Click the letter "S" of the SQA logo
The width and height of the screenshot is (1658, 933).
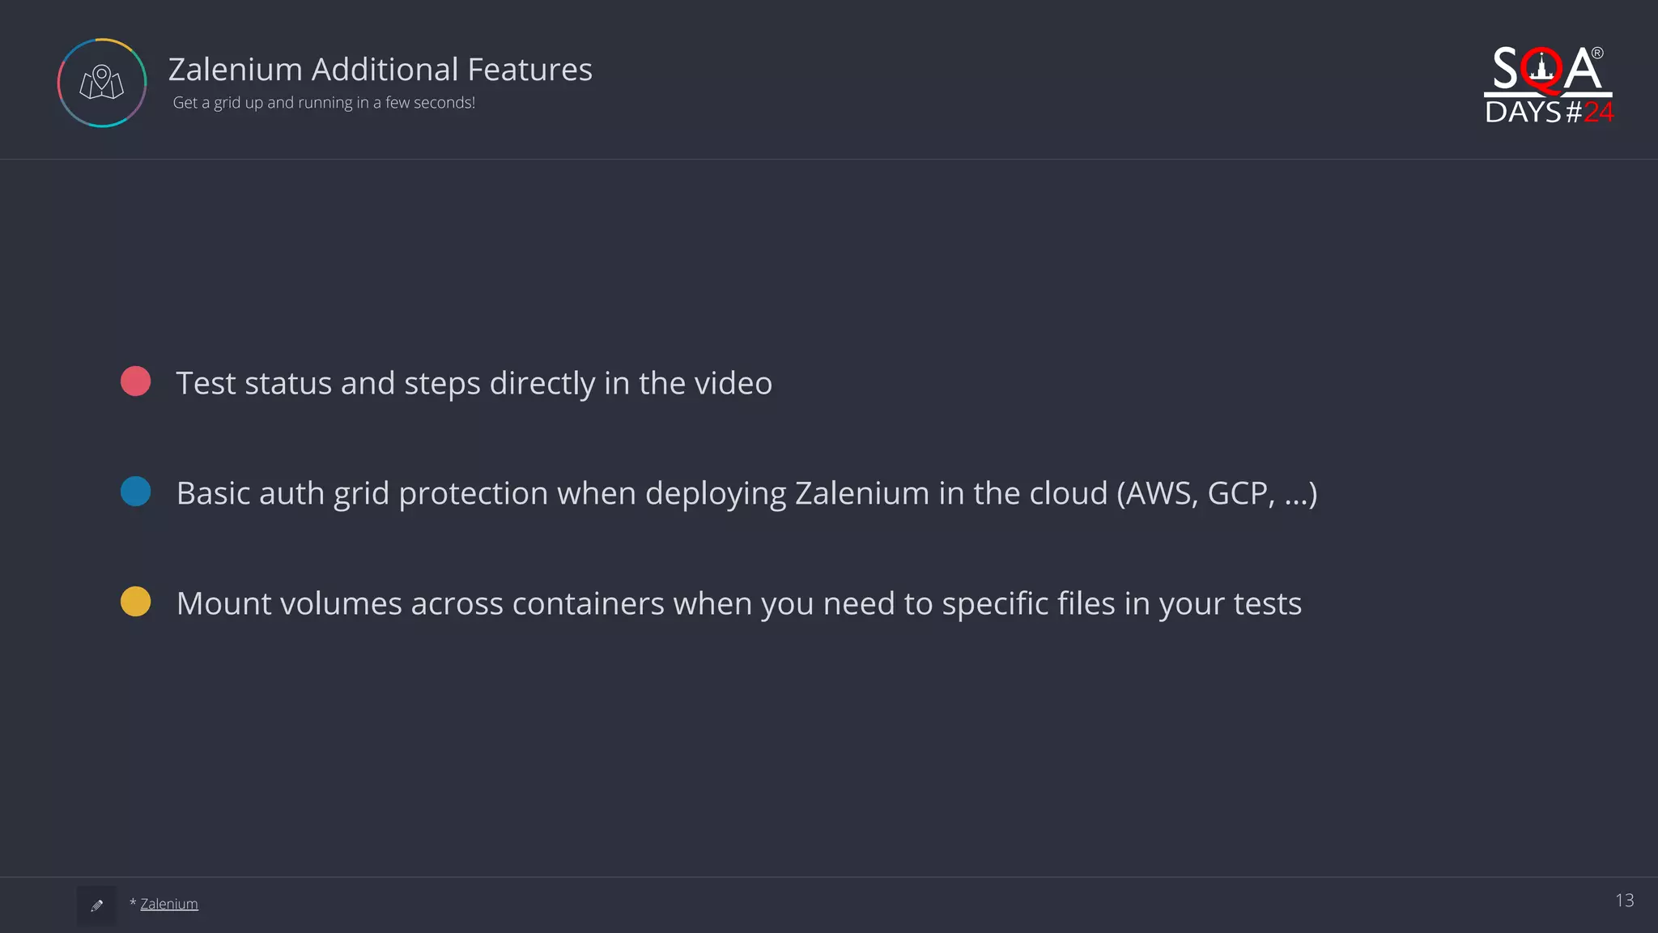(1505, 70)
